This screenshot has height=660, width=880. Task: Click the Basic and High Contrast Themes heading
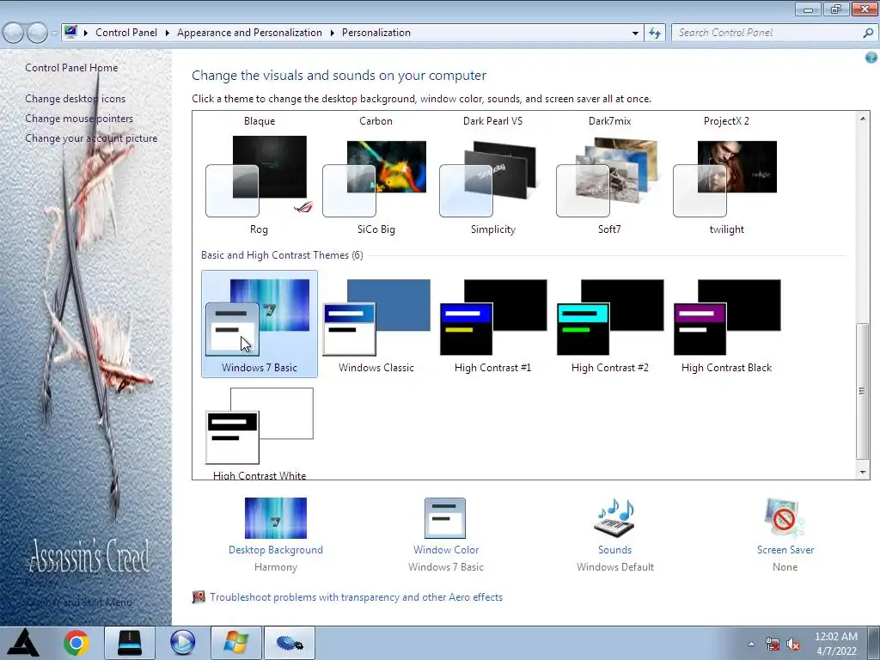click(x=282, y=255)
